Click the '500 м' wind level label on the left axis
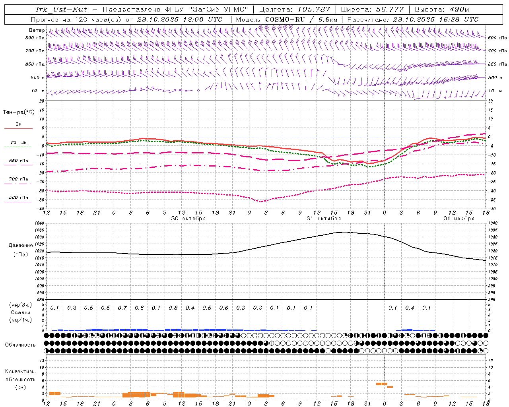509x407 pixels. (38, 78)
